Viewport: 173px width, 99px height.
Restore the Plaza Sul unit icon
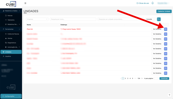pos(165,29)
